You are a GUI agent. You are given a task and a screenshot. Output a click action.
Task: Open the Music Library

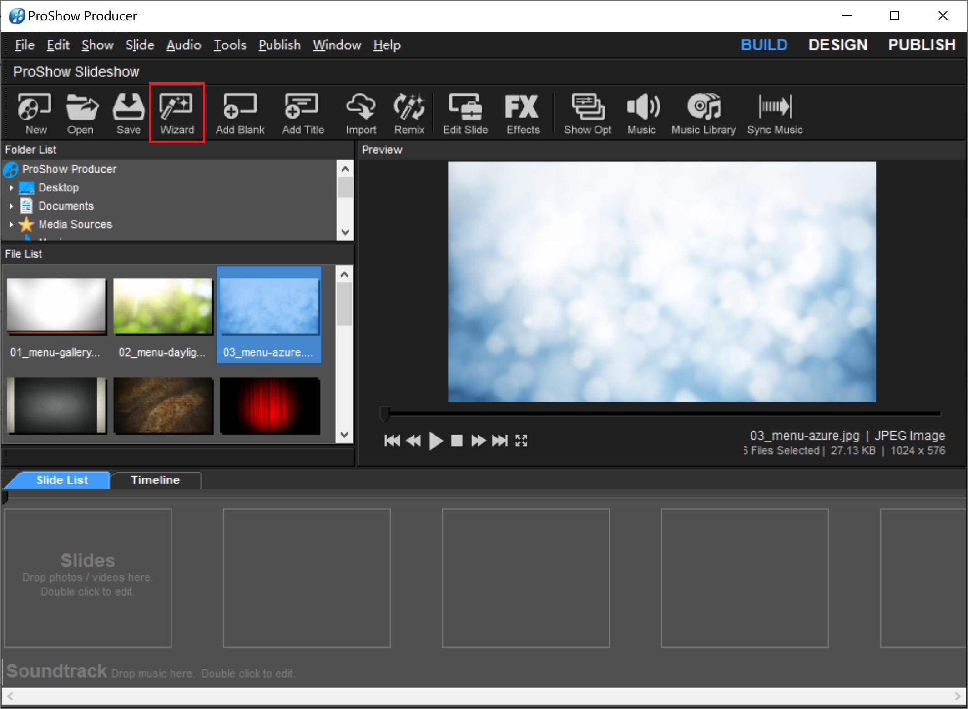tap(703, 113)
